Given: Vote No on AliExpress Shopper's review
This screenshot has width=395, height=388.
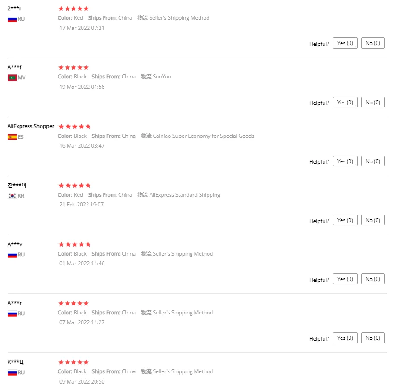Looking at the screenshot, I should [373, 161].
